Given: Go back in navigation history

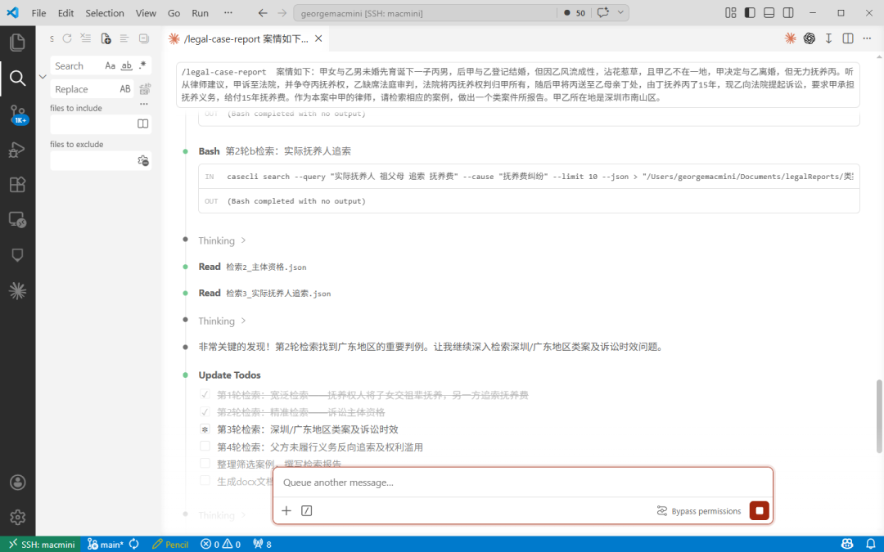Looking at the screenshot, I should [263, 13].
